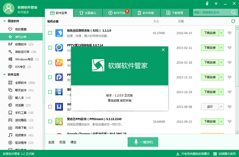Screen dimensions: 239x157
Task: Open iOS专区 category
Action: pos(21,67)
